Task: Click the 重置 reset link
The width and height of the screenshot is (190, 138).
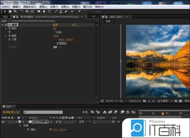Action: click(55, 25)
